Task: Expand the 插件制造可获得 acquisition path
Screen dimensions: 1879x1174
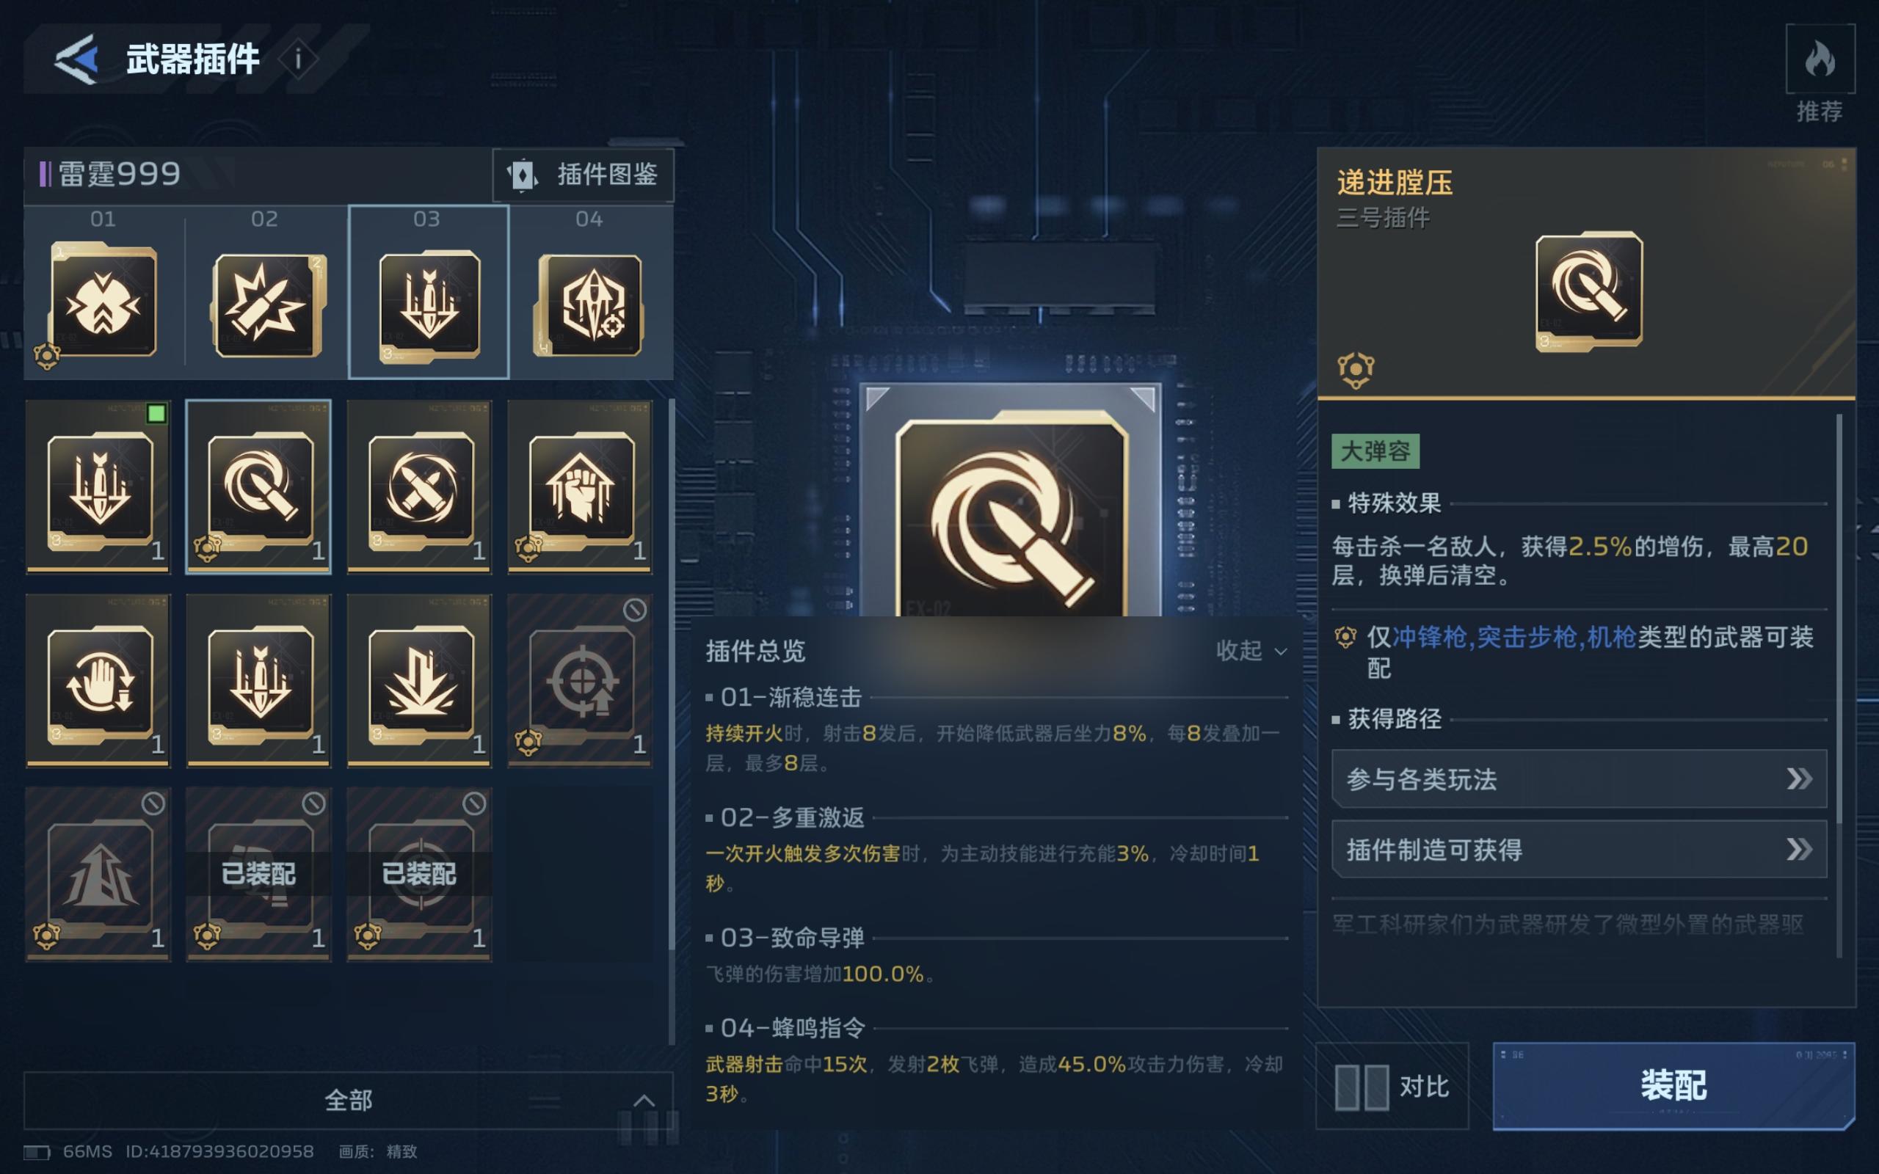Action: pos(1579,850)
